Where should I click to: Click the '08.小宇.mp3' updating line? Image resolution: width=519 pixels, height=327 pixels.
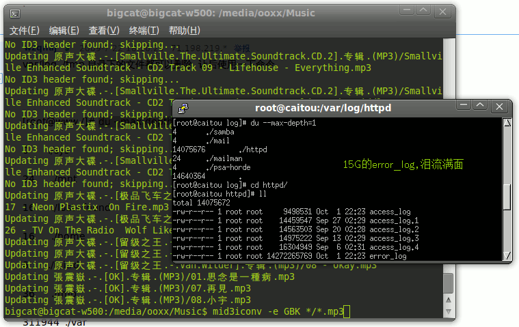click(128, 300)
